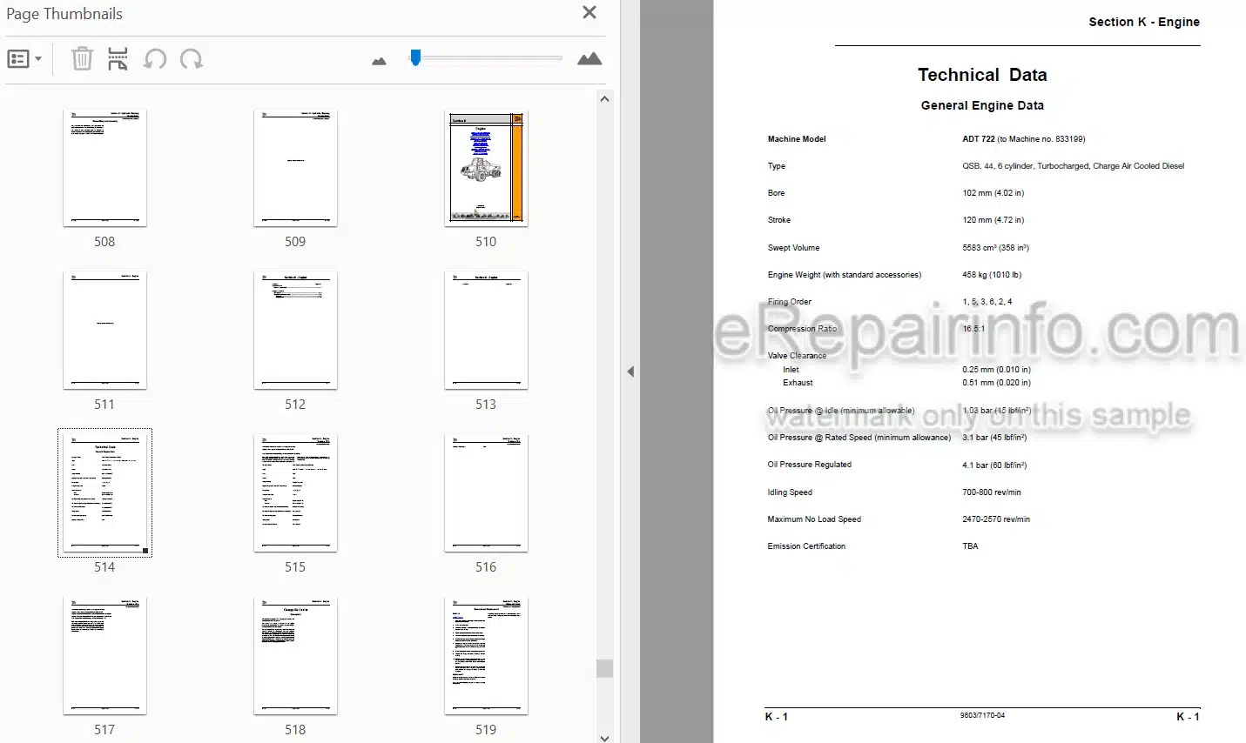This screenshot has height=743, width=1246.
Task: Click thumbnails scrollbar down arrow
Action: (x=604, y=737)
